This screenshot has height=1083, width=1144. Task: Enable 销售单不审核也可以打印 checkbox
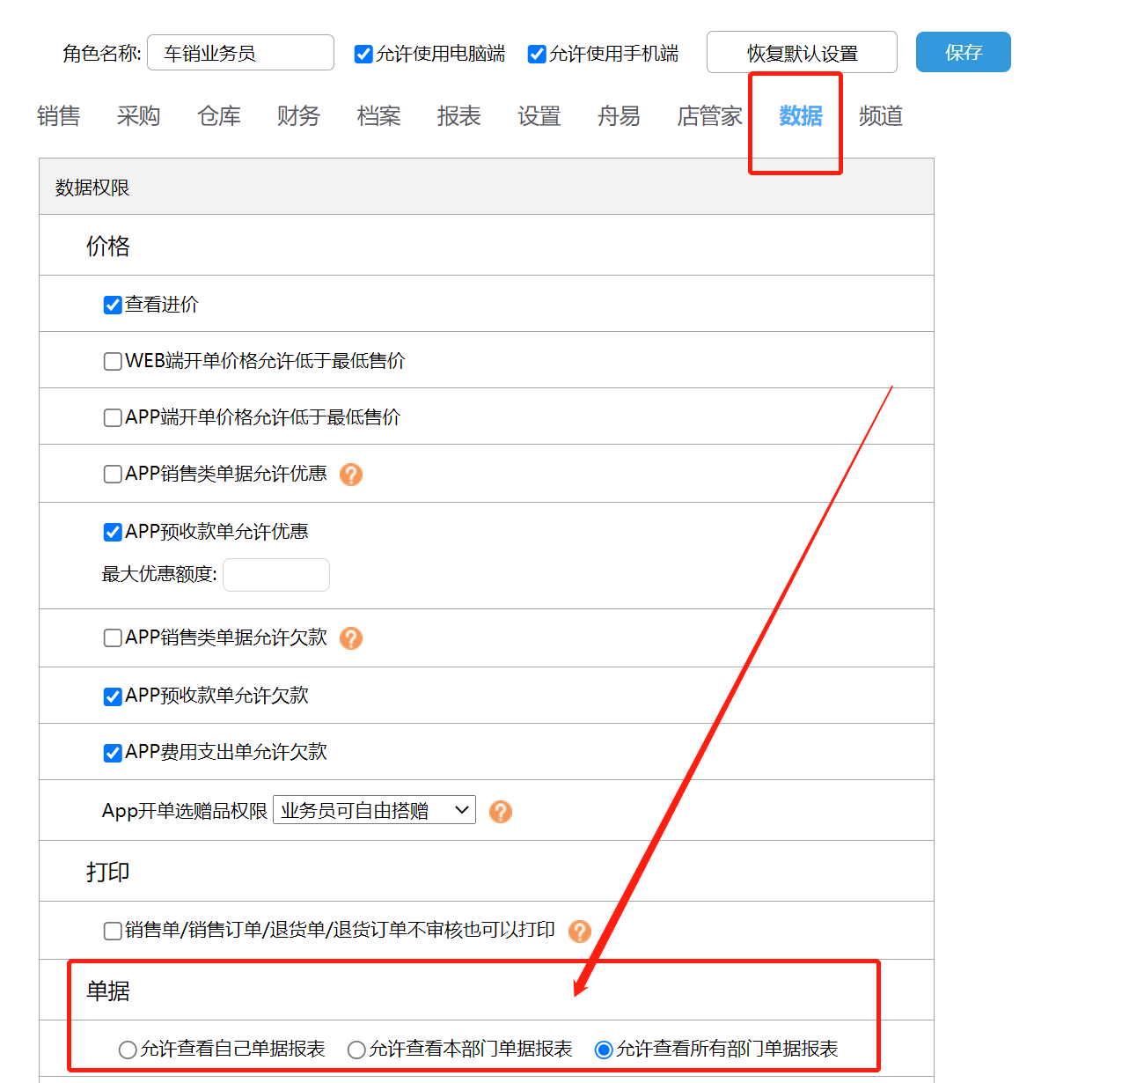(x=113, y=932)
